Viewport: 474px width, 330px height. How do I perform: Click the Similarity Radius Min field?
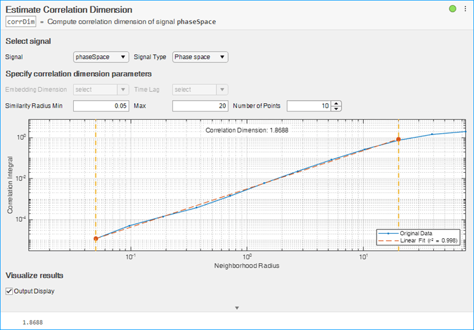pos(101,106)
